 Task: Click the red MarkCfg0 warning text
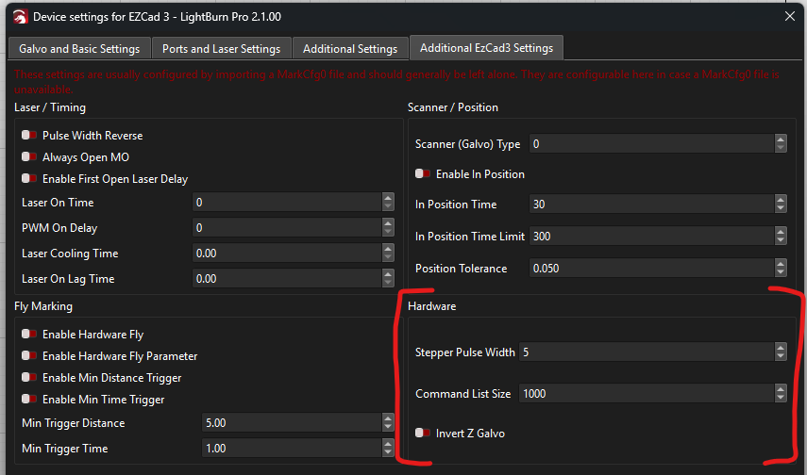point(396,82)
